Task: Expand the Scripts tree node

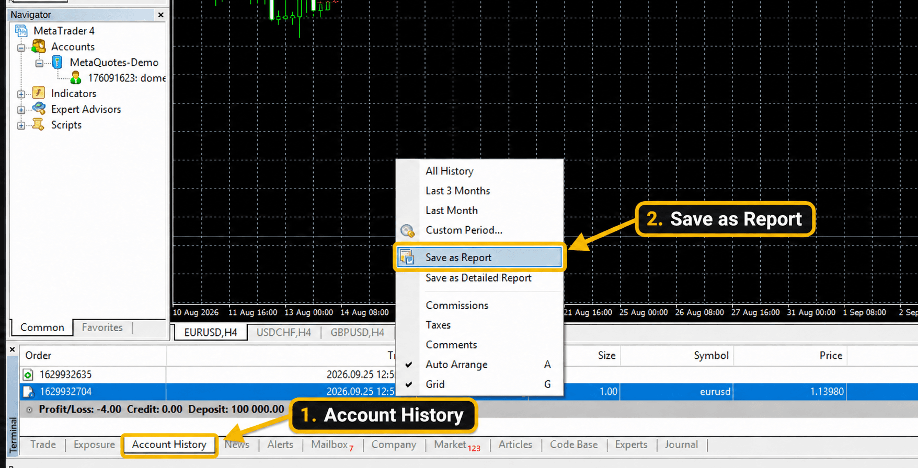Action: click(x=21, y=126)
